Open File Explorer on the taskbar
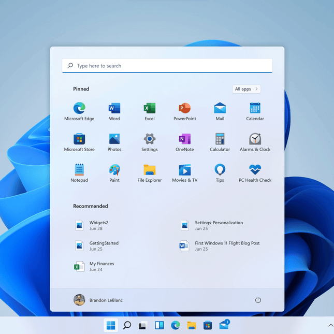334x334 pixels. 192,325
